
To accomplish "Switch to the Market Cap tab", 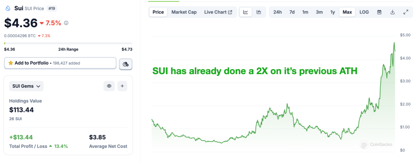I will point(184,12).
